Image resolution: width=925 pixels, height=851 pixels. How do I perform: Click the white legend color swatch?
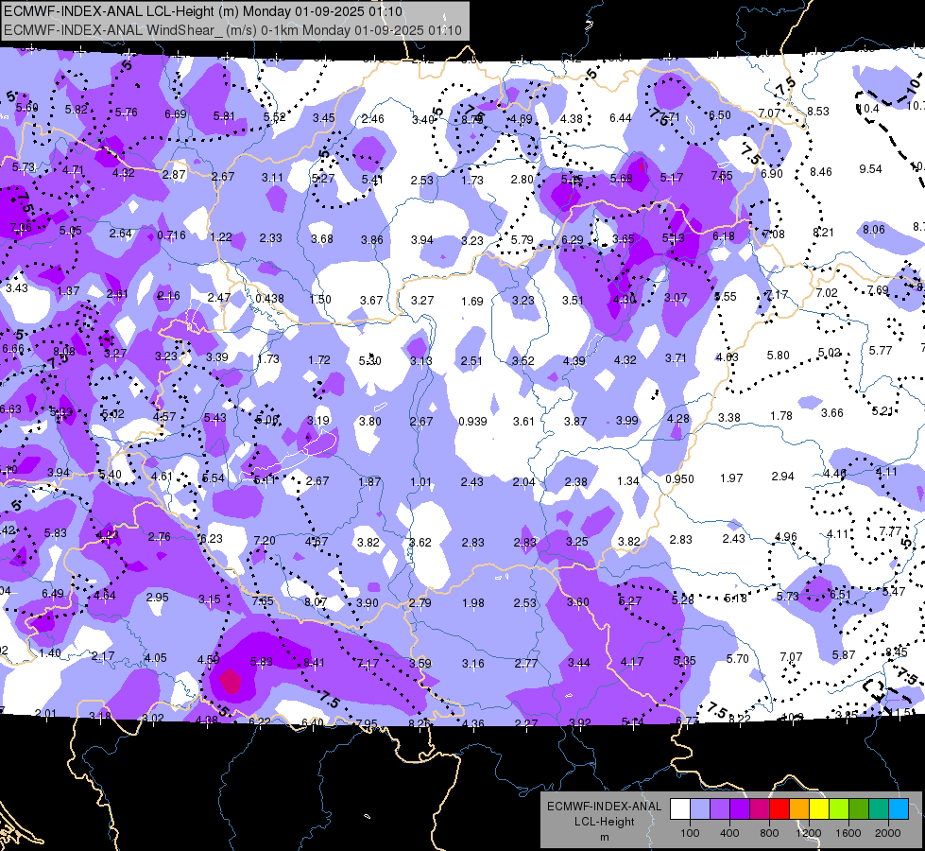click(x=680, y=809)
